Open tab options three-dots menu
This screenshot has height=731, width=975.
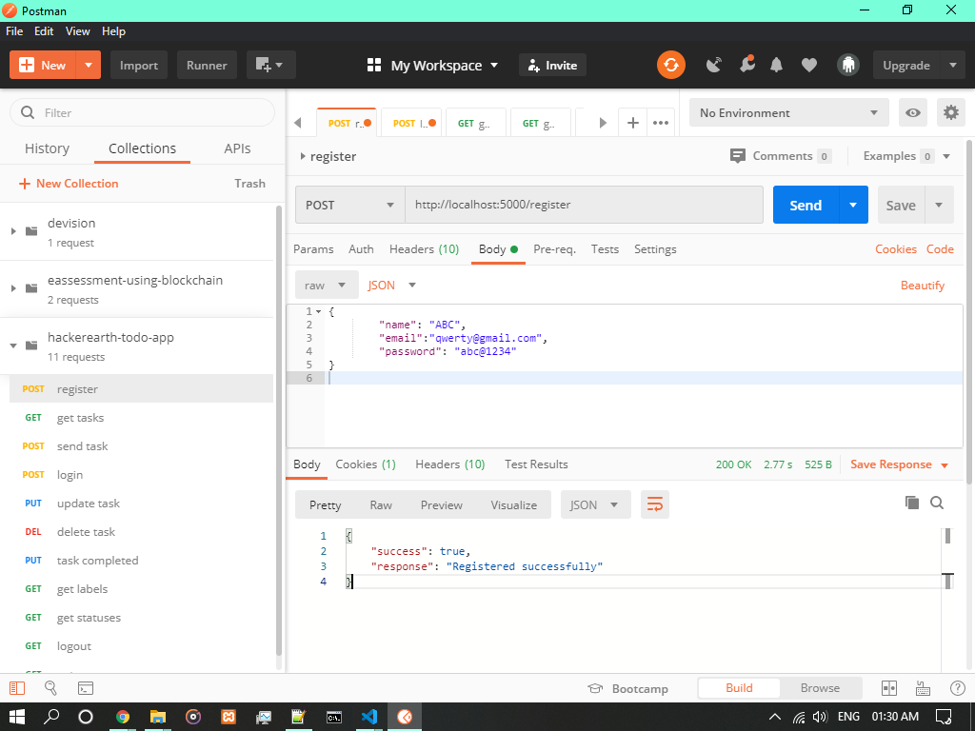(661, 123)
